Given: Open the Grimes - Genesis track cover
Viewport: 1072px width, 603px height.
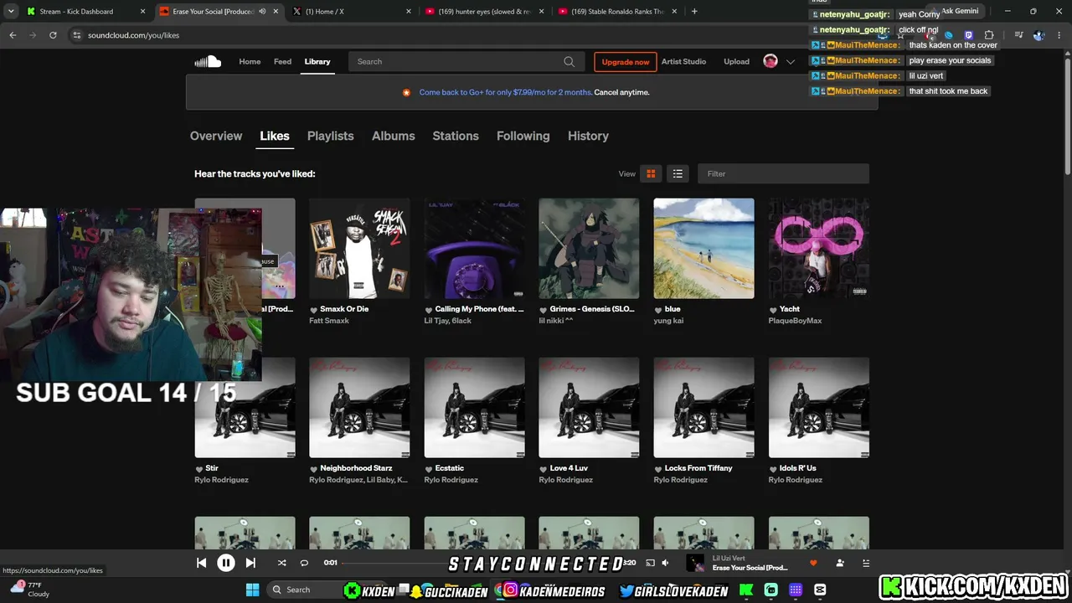Looking at the screenshot, I should click(x=589, y=248).
